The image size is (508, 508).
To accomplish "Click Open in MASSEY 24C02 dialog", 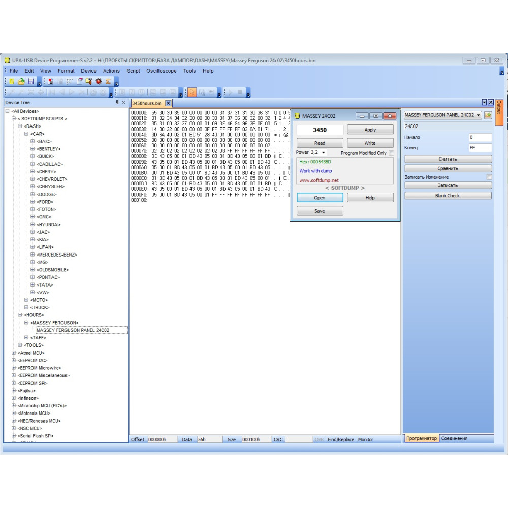I will pos(320,197).
